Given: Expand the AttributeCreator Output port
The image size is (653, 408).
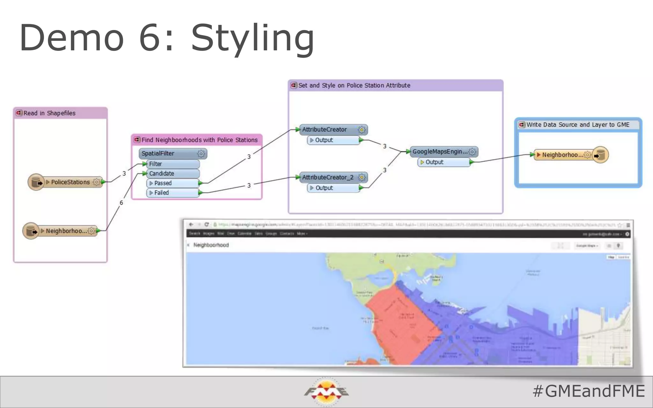Looking at the screenshot, I should pyautogui.click(x=312, y=140).
